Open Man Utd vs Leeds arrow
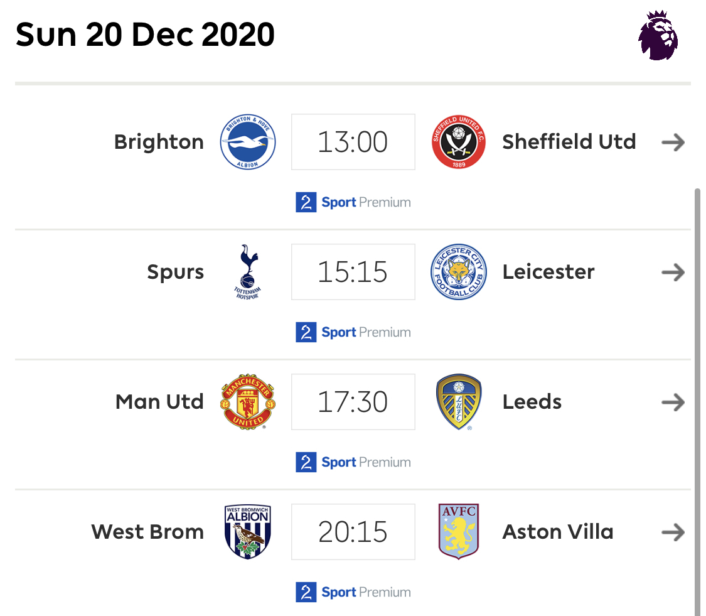The width and height of the screenshot is (706, 616). 673,402
